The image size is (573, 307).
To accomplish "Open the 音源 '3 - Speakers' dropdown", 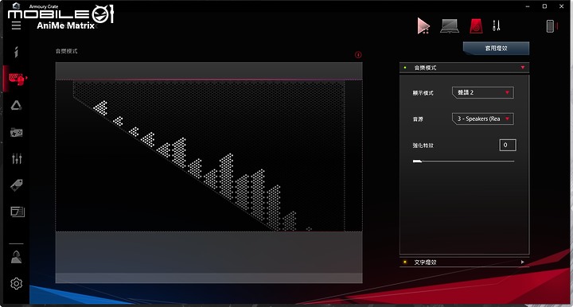I will tap(483, 119).
